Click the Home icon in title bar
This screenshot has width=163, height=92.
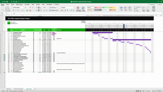click(11, 2)
